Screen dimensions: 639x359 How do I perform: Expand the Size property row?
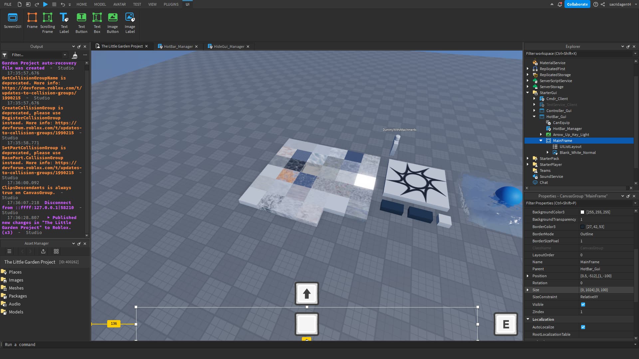(528, 290)
